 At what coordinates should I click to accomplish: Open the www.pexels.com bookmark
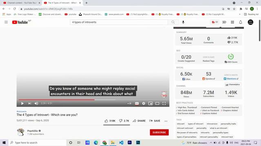(x=114, y=15)
